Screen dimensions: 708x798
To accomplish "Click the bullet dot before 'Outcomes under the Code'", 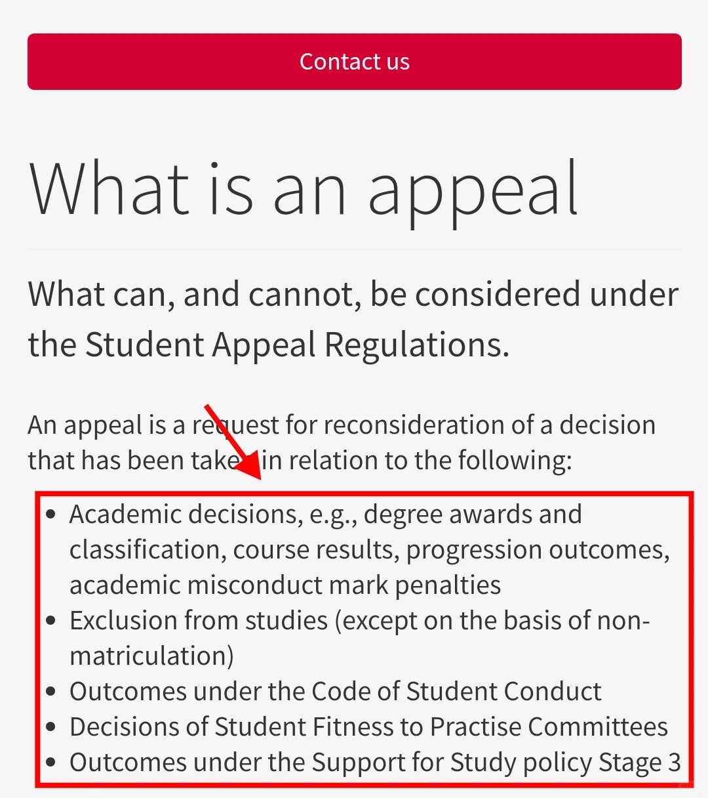I will click(x=52, y=692).
